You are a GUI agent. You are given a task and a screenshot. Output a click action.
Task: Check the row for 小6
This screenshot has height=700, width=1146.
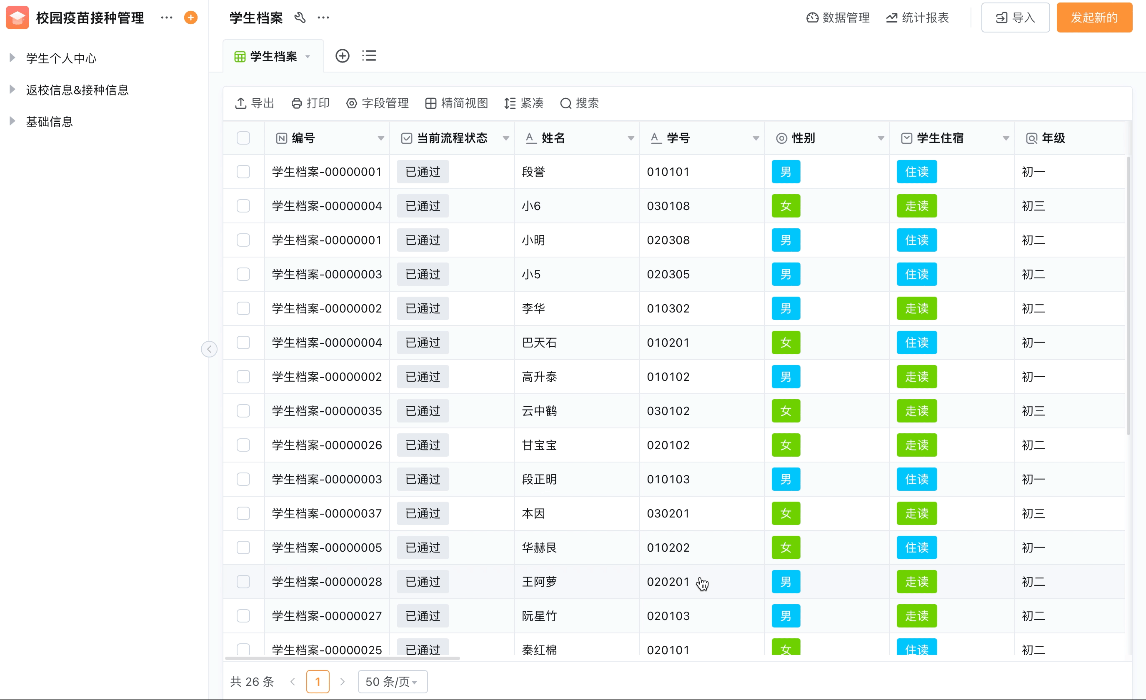(x=243, y=205)
